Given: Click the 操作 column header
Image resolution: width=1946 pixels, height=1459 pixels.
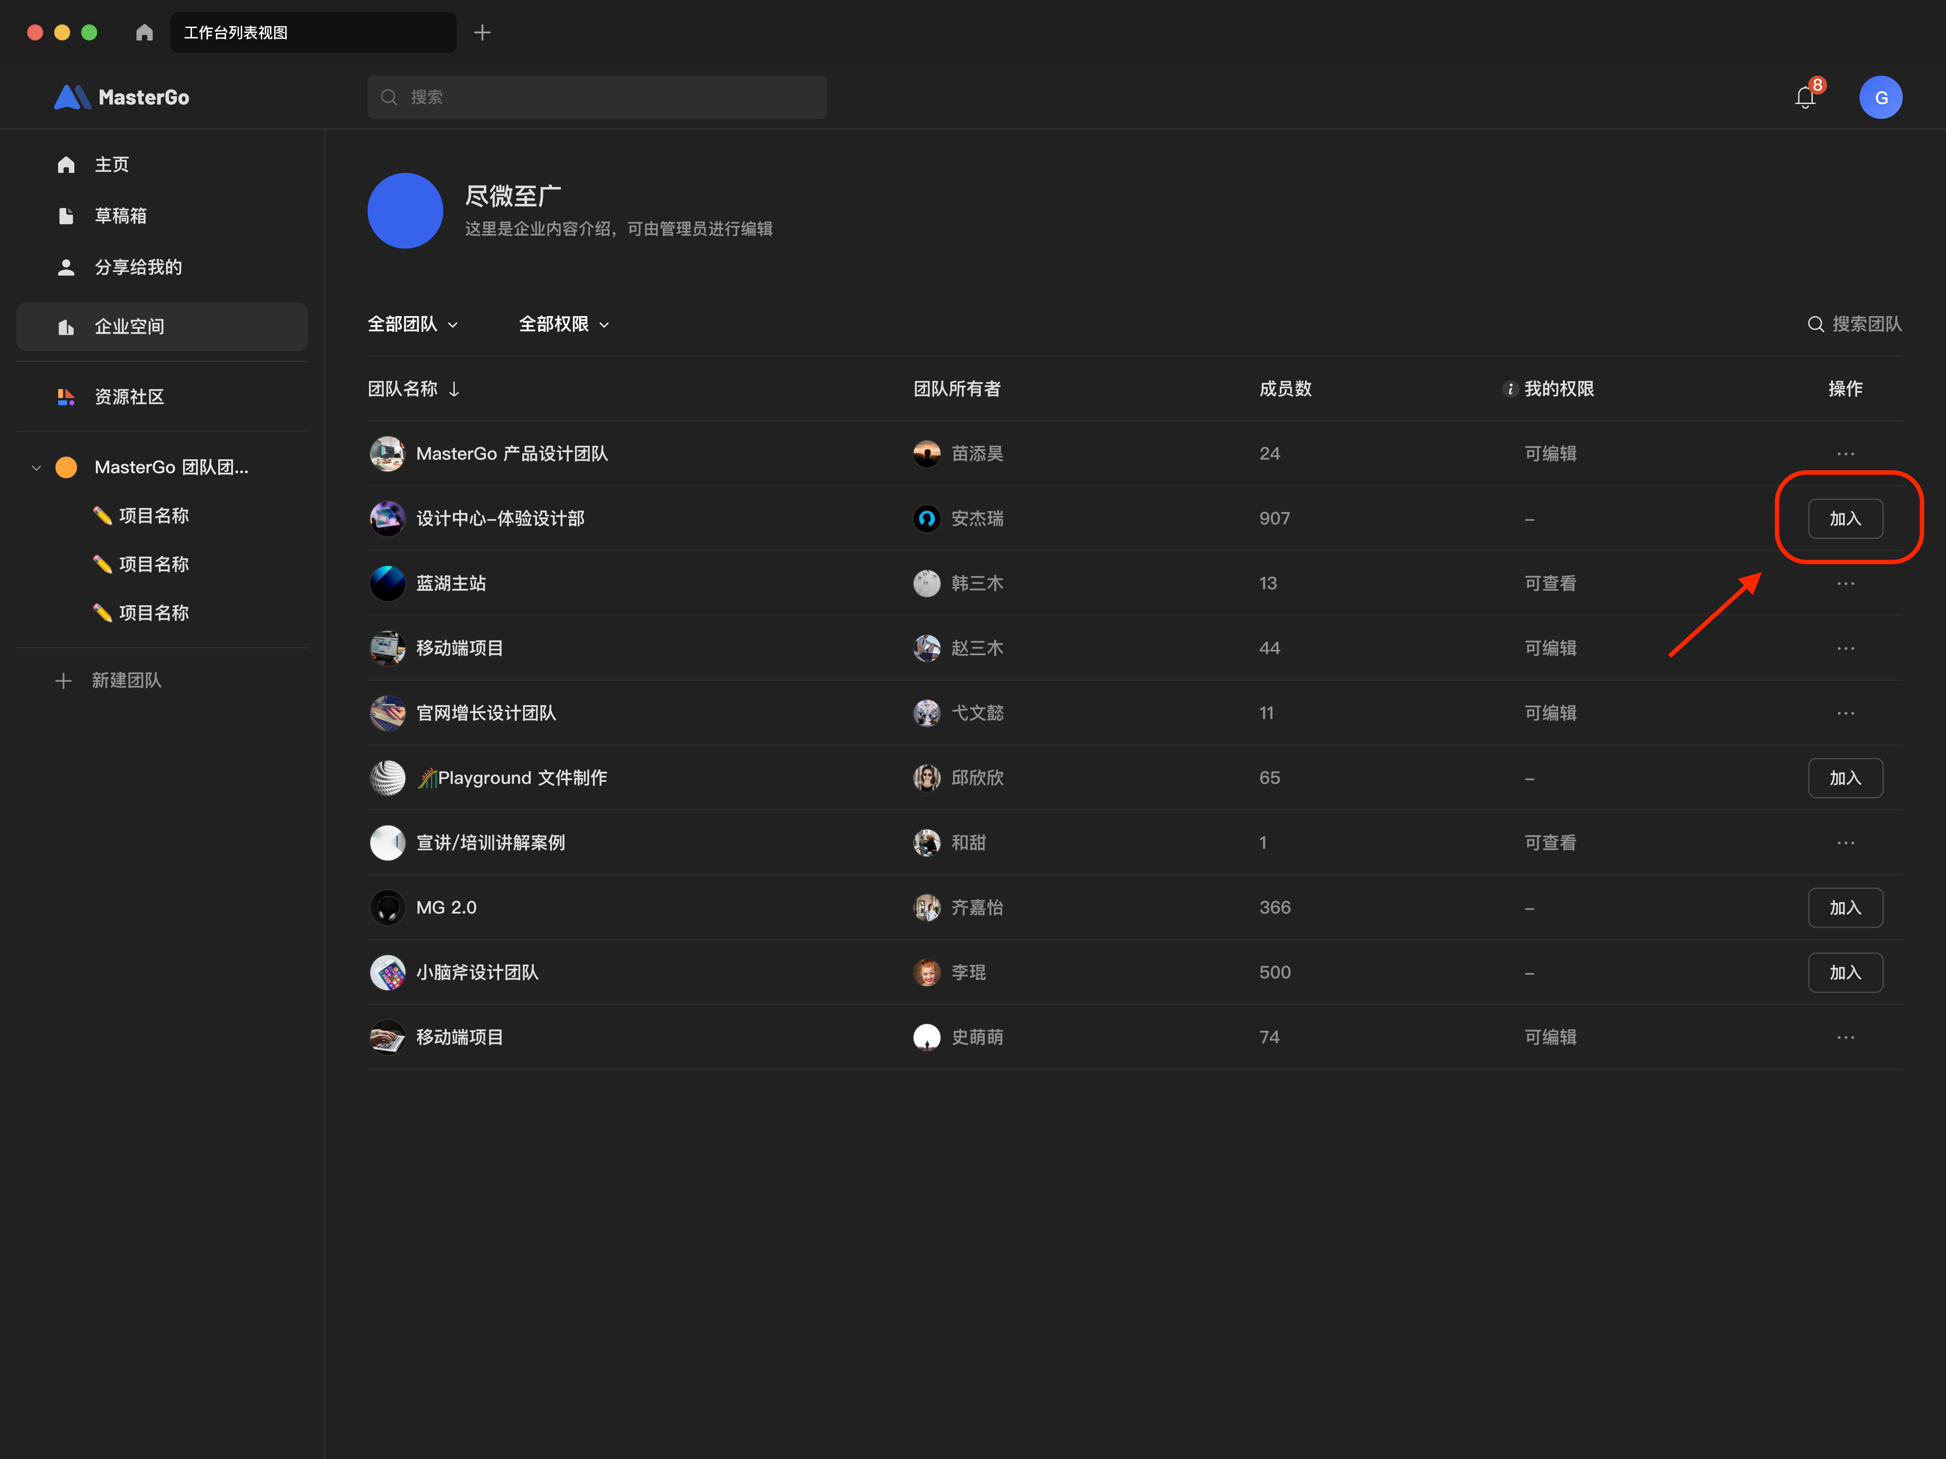Looking at the screenshot, I should (1846, 389).
